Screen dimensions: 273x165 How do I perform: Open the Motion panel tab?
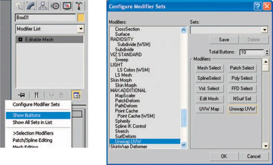56,5
